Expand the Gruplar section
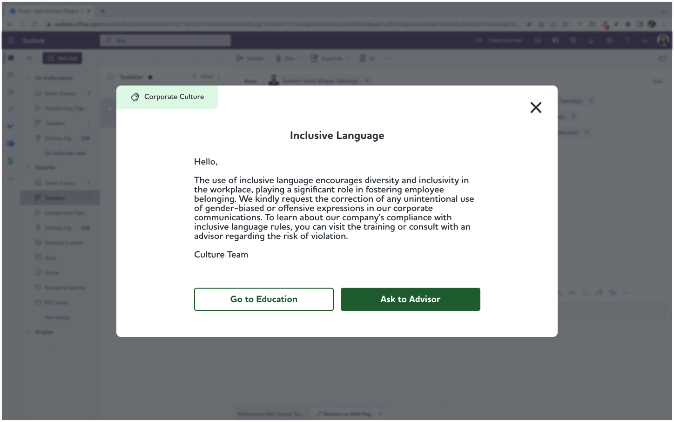 [x=28, y=332]
